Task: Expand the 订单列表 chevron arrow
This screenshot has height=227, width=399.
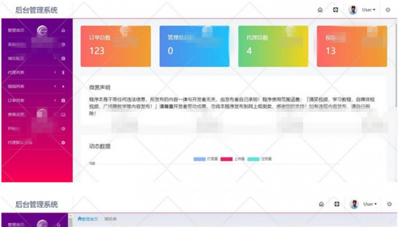Action: 55,100
